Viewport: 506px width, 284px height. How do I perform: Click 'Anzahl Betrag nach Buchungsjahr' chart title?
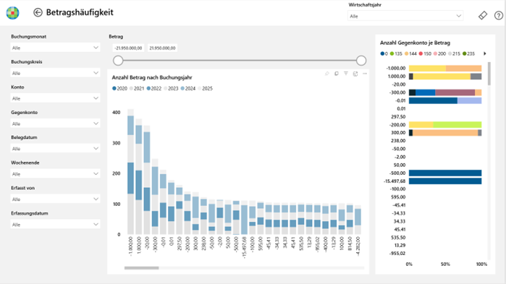pyautogui.click(x=152, y=77)
